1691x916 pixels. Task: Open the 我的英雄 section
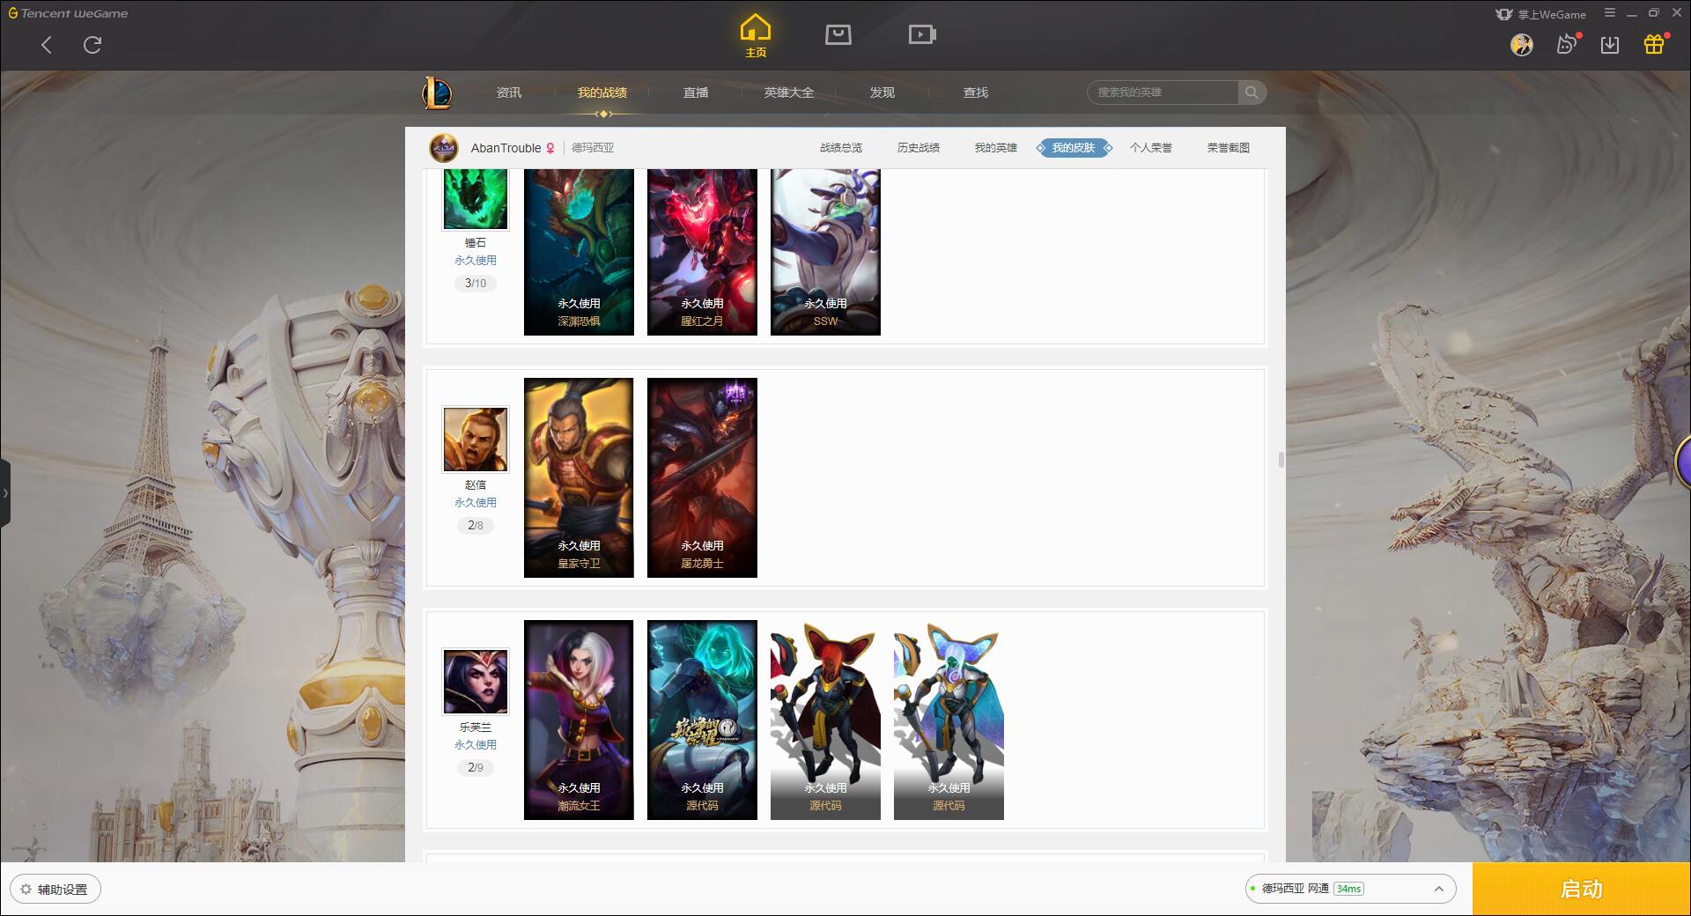996,148
